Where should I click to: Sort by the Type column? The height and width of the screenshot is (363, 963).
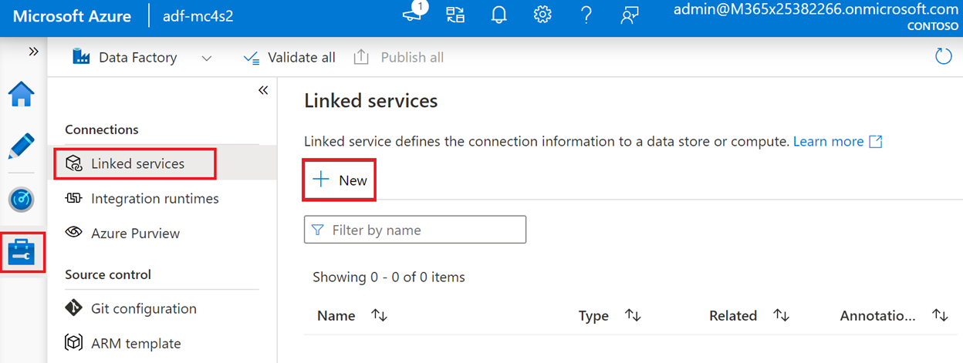(x=610, y=315)
